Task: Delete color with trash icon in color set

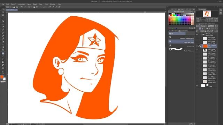Action: (x=194, y=28)
